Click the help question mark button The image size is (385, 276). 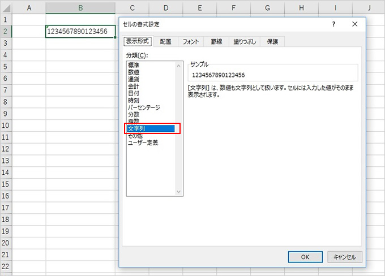pyautogui.click(x=334, y=24)
